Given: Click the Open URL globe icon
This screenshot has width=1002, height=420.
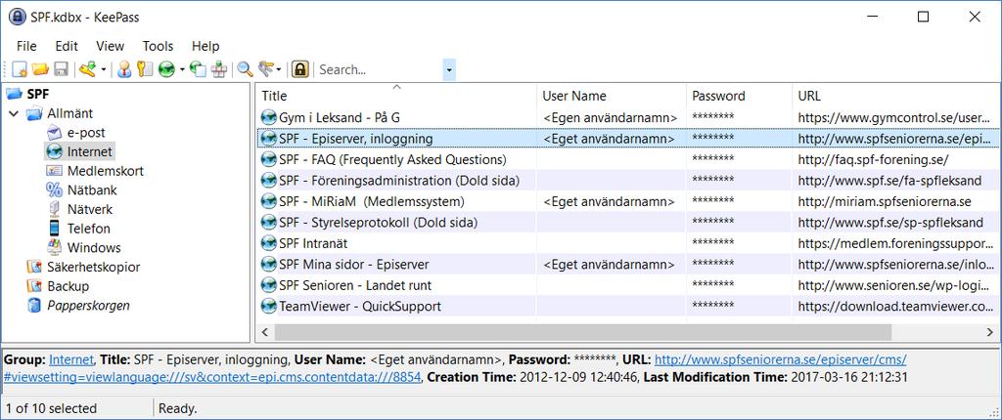Looking at the screenshot, I should [x=166, y=69].
